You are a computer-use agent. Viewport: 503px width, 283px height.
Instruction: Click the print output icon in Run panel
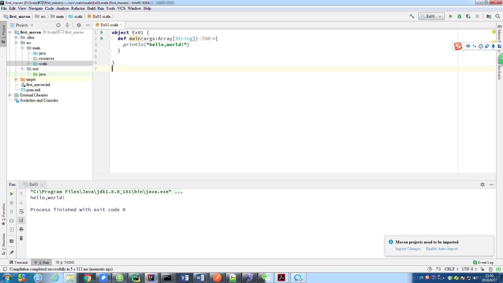[21, 229]
